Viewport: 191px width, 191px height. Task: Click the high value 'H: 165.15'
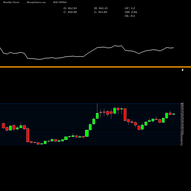[101, 8]
